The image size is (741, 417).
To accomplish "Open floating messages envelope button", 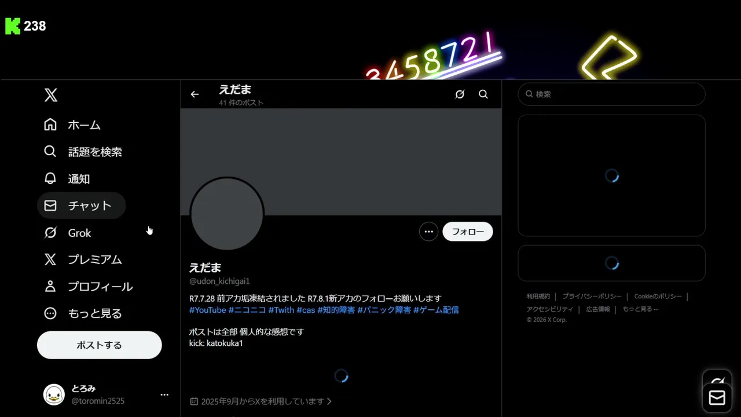I will [x=717, y=398].
